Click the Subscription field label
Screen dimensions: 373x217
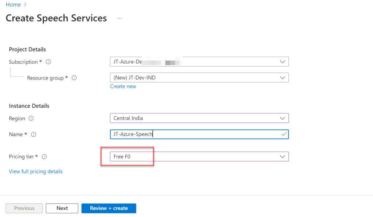[x=23, y=62]
